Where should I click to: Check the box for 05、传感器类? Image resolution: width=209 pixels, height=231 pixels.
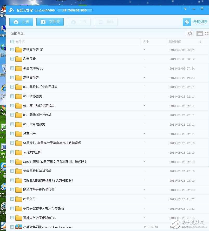click(12, 96)
